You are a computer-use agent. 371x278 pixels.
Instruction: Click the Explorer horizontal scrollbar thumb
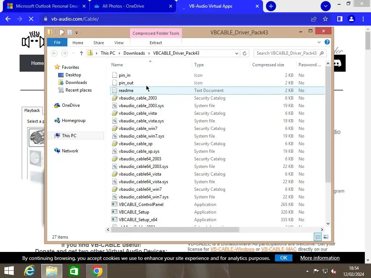(175, 229)
